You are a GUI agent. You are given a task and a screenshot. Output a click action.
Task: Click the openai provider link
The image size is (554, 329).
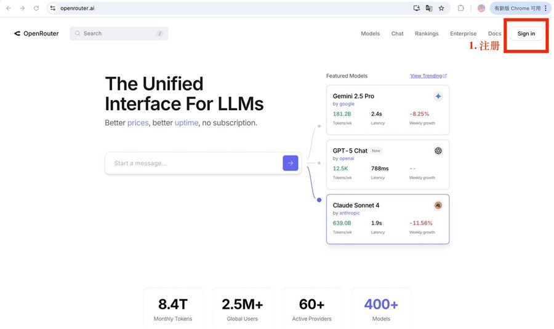click(347, 159)
